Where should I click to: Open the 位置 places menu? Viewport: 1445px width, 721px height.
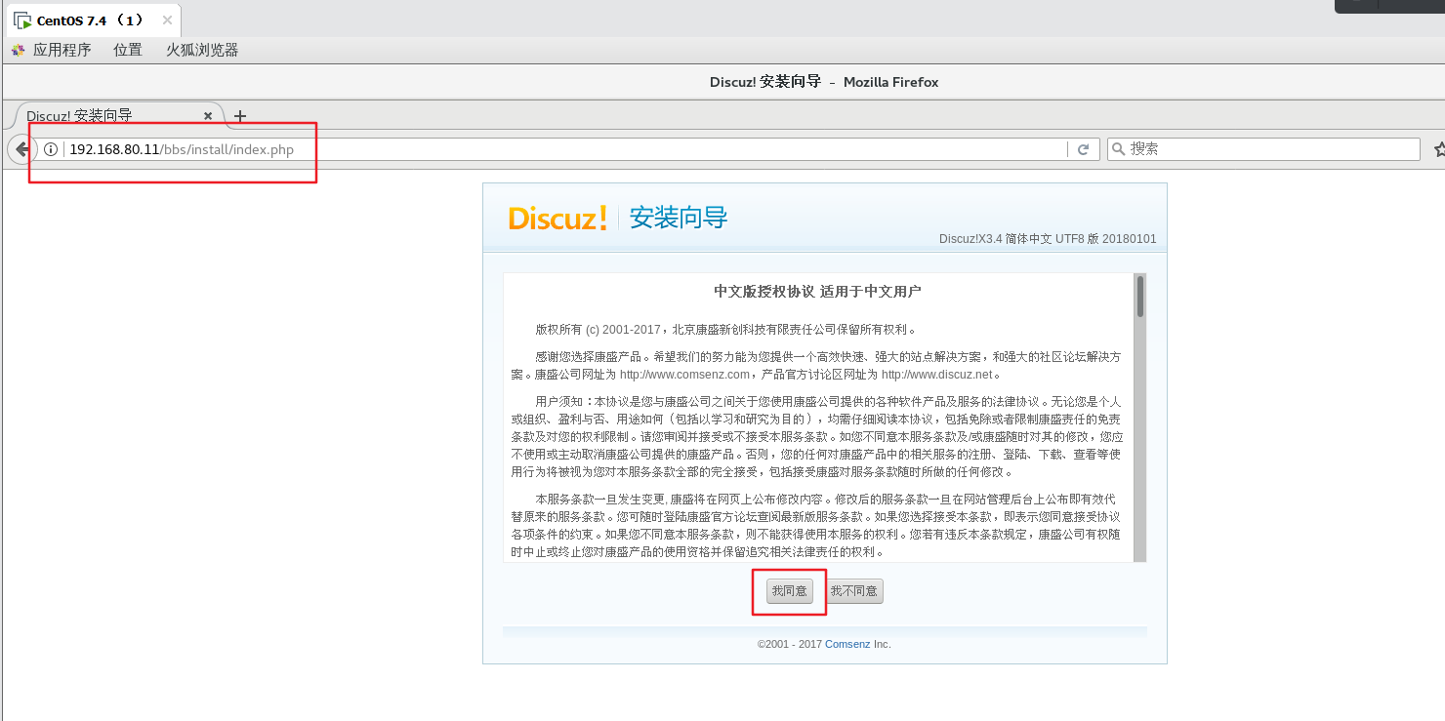coord(128,50)
